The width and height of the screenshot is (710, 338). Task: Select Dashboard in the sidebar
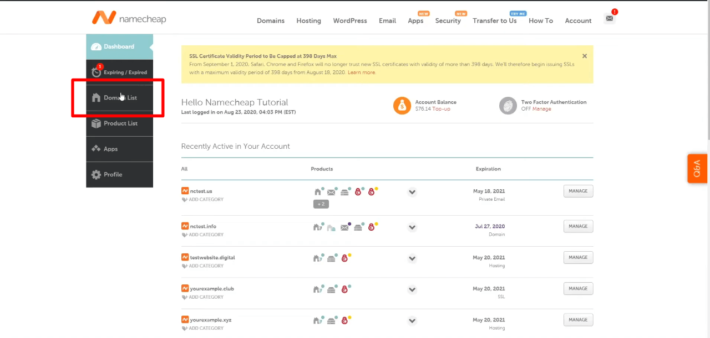tap(119, 47)
